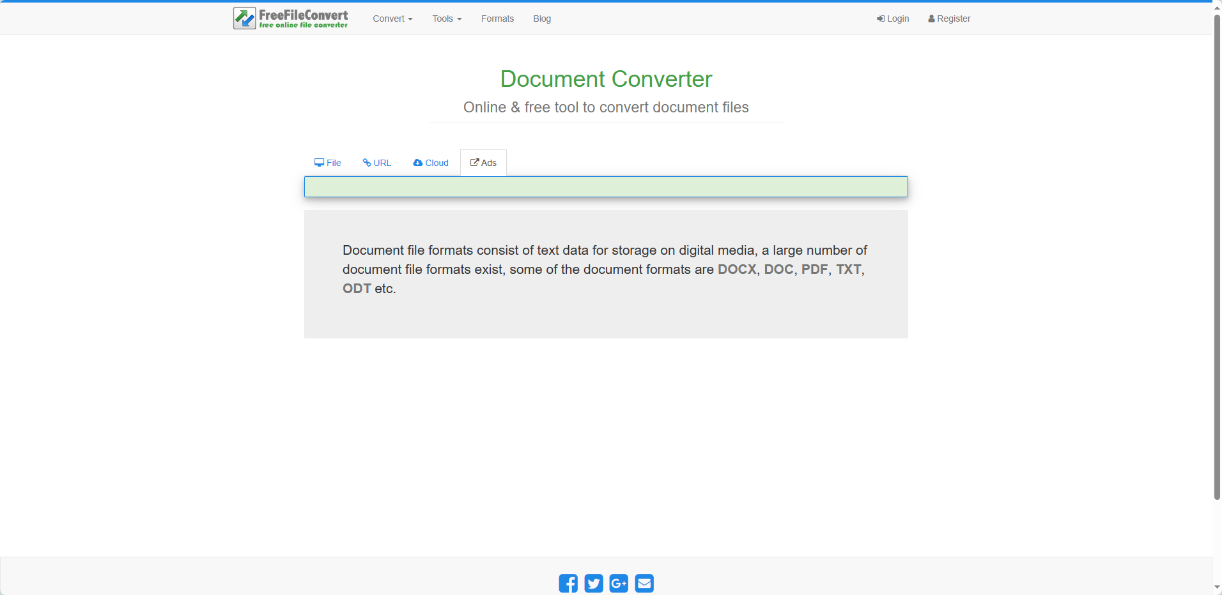Switch to the File tab
The height and width of the screenshot is (595, 1222).
point(328,163)
